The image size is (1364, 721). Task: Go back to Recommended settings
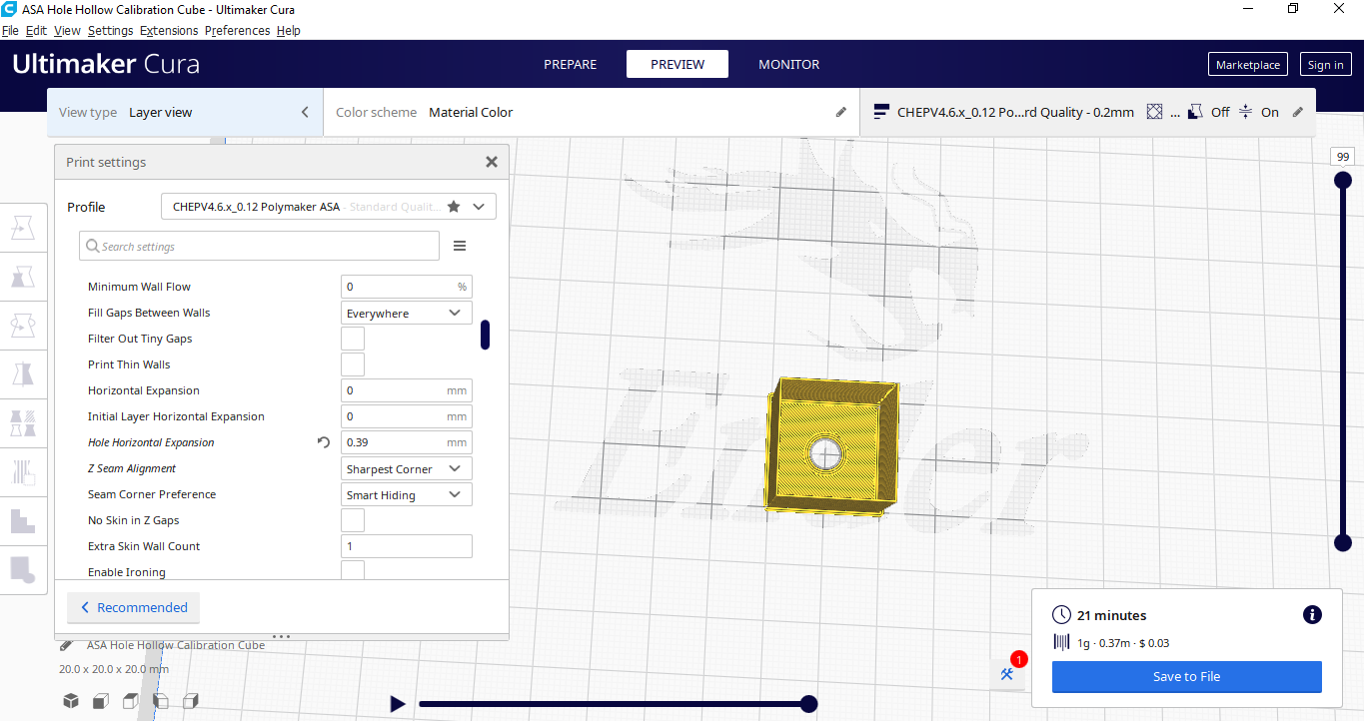pyautogui.click(x=134, y=607)
